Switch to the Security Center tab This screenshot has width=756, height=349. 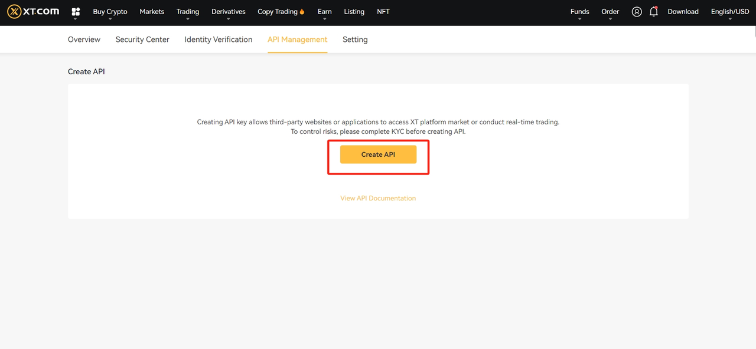click(x=142, y=39)
